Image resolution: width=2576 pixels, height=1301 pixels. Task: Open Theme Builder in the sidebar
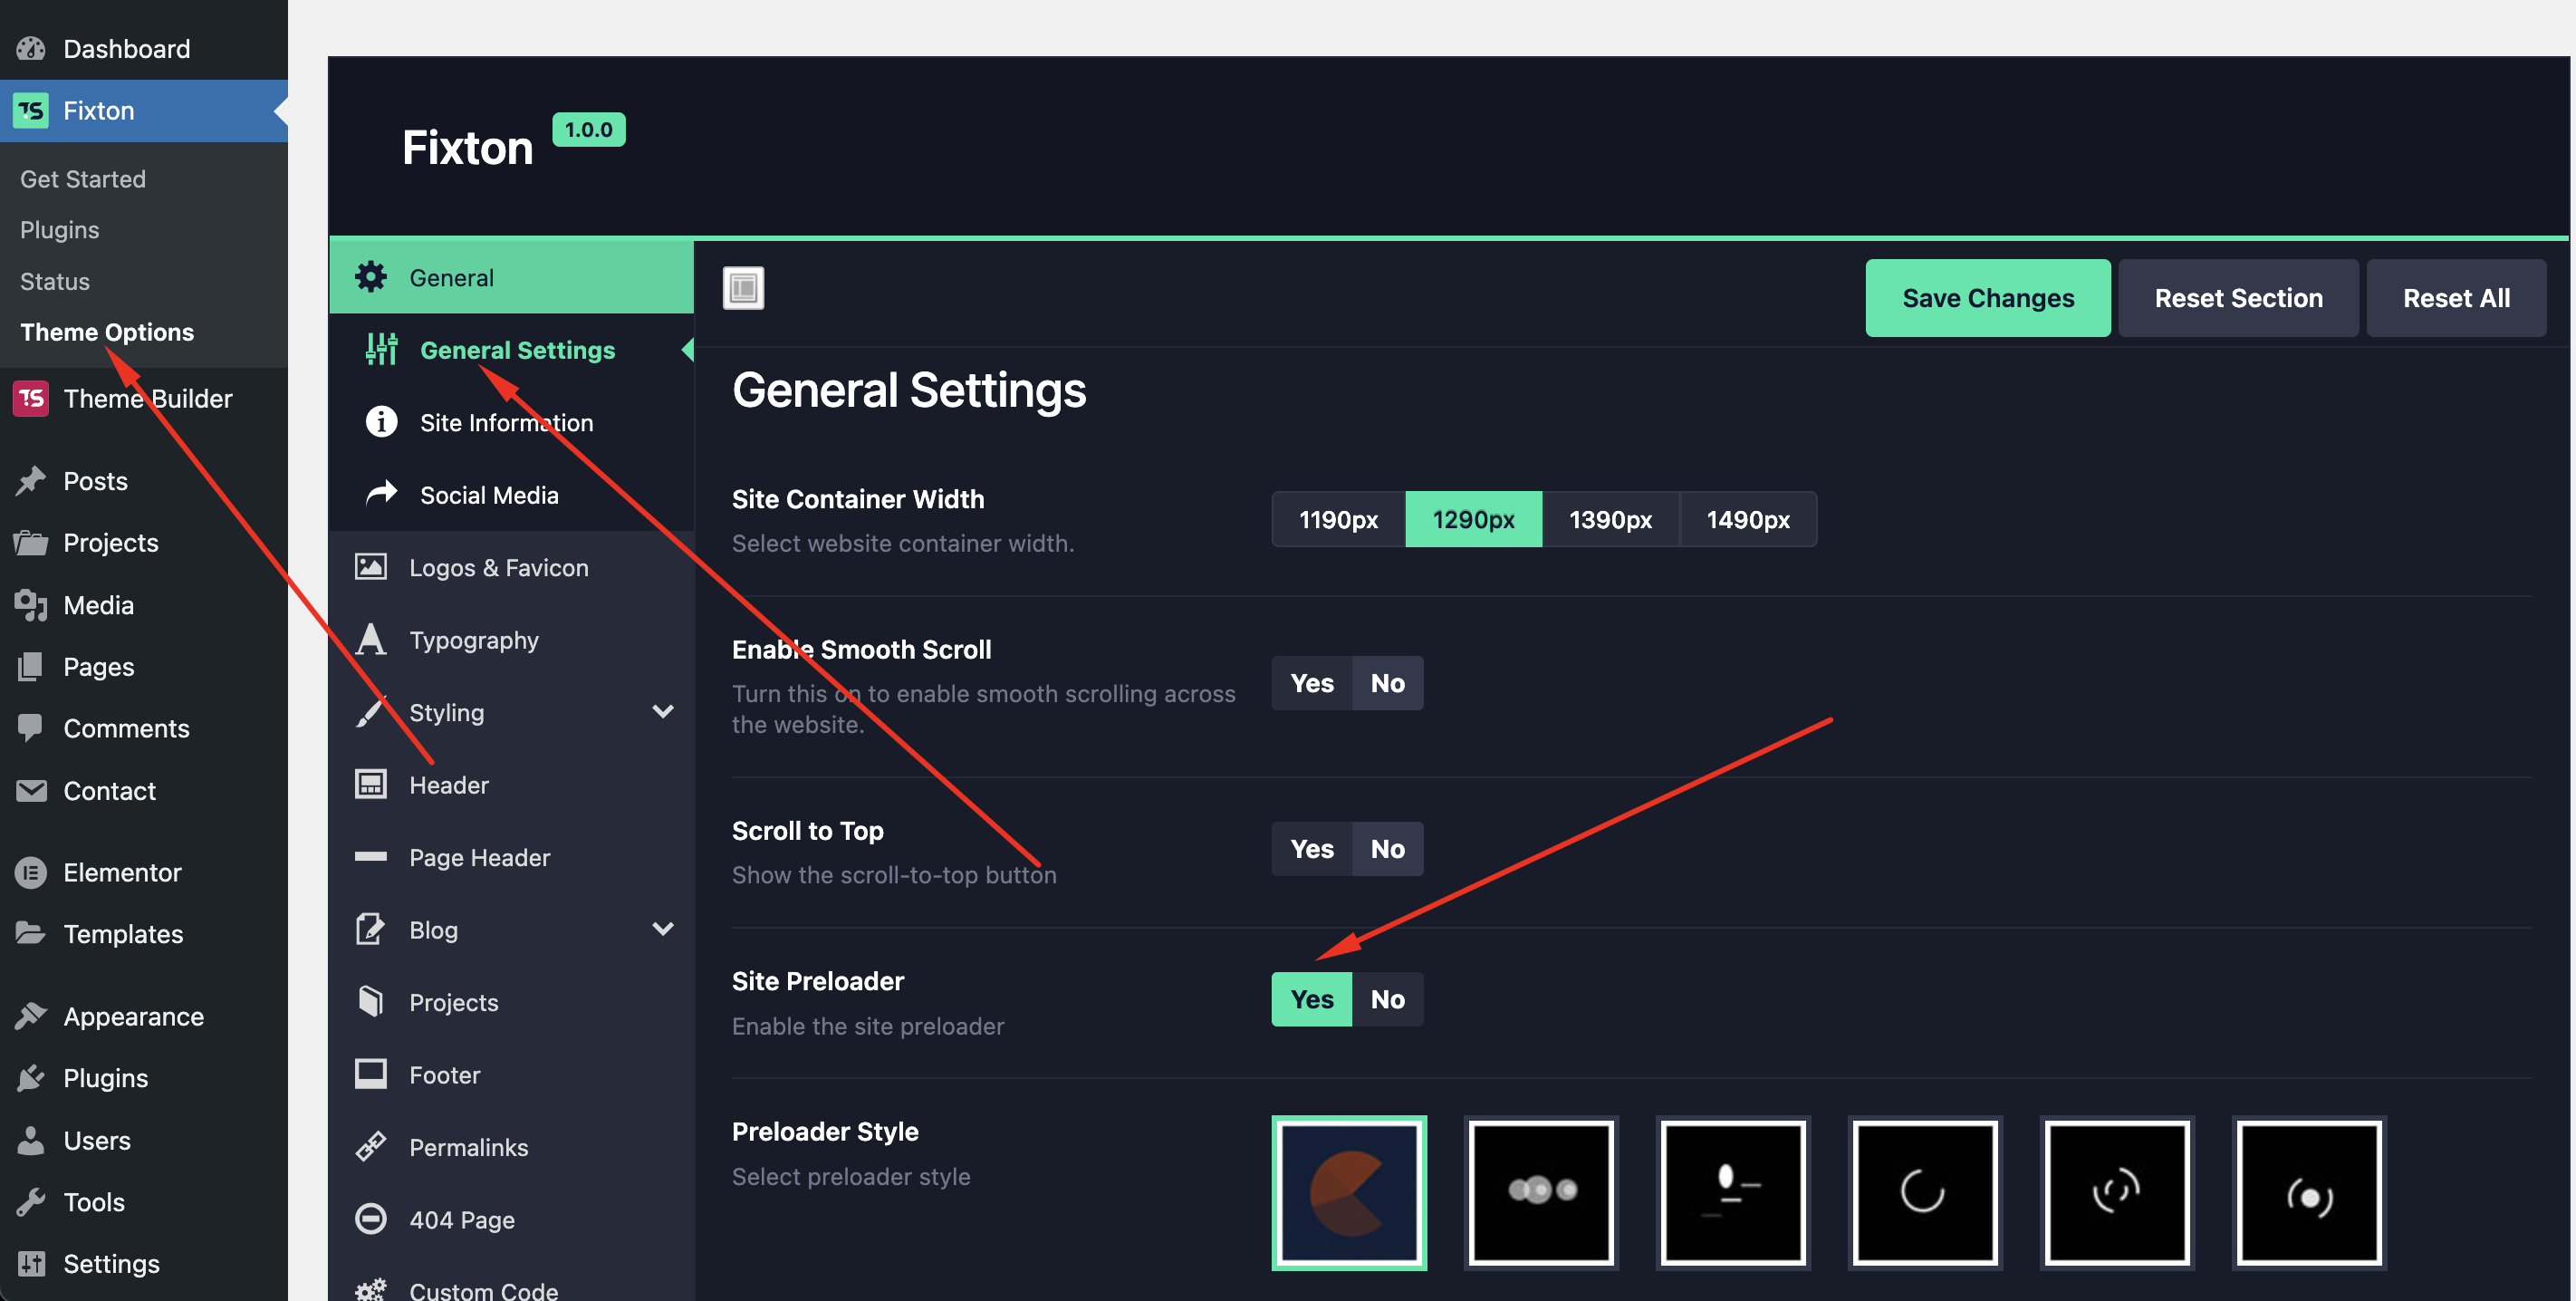[147, 398]
